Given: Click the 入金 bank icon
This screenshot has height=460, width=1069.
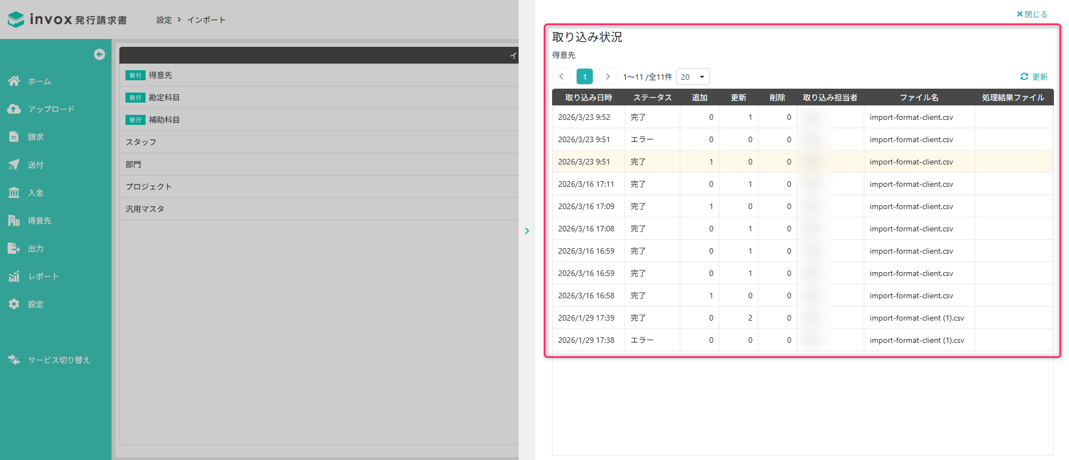Looking at the screenshot, I should pos(14,192).
